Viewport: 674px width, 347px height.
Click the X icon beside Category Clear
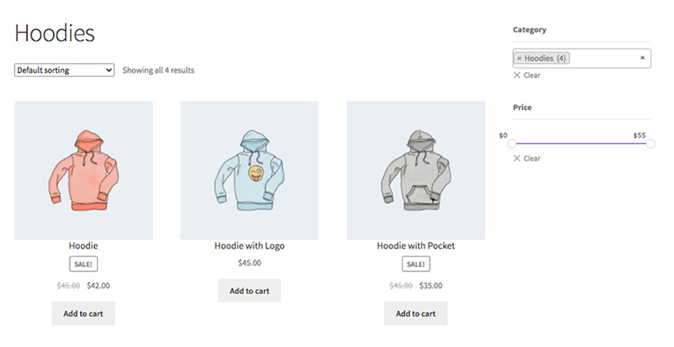point(517,75)
